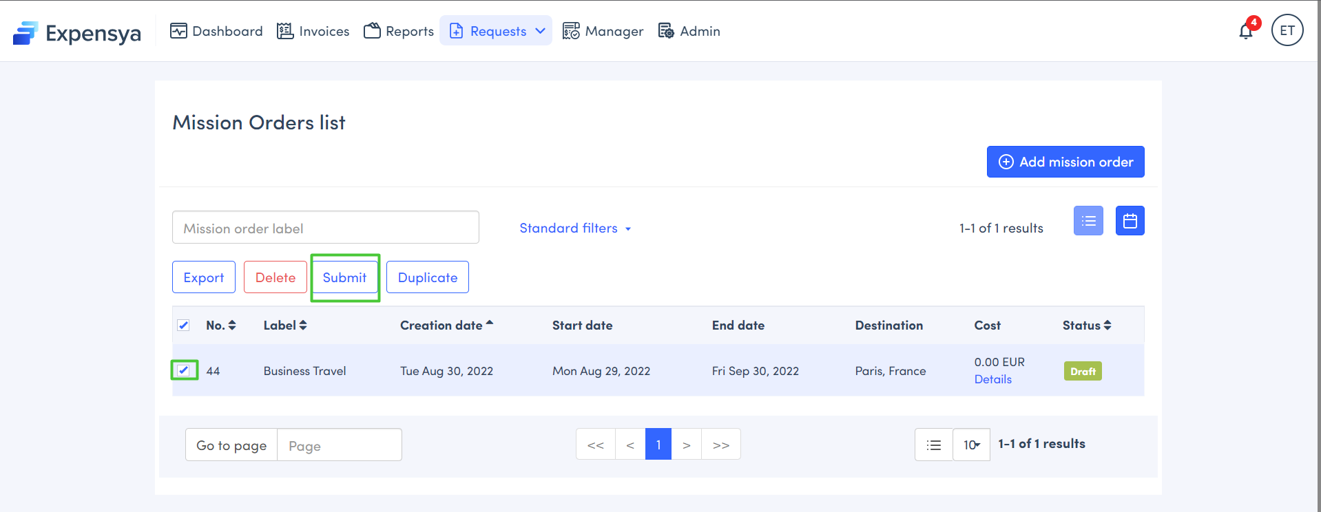Image resolution: width=1321 pixels, height=512 pixels.
Task: Switch to calendar view icon
Action: point(1130,221)
